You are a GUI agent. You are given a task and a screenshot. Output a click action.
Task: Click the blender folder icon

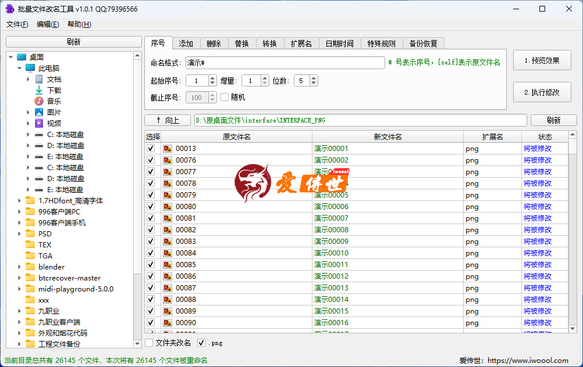point(30,267)
